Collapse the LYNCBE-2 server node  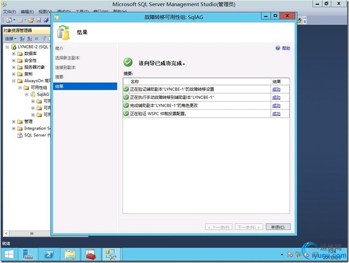pos(7,47)
